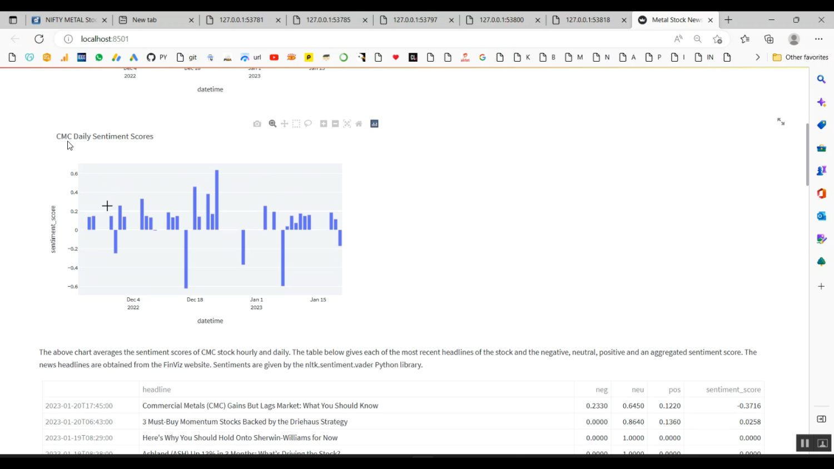Viewport: 834px width, 469px height.
Task: Open the tab actions menu
Action: pos(13,20)
